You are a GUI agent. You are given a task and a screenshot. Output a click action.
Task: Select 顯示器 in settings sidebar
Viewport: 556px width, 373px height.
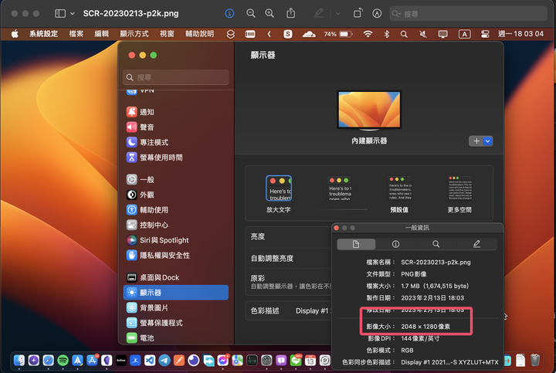(x=176, y=293)
